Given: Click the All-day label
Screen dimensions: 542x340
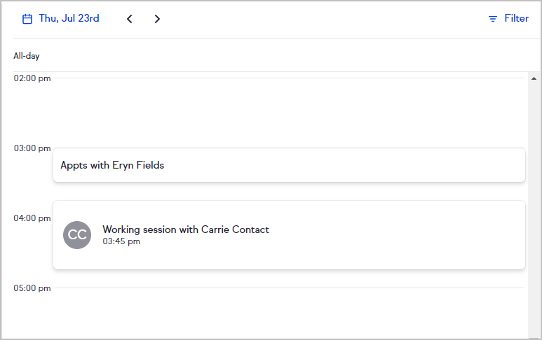Looking at the screenshot, I should tap(27, 56).
